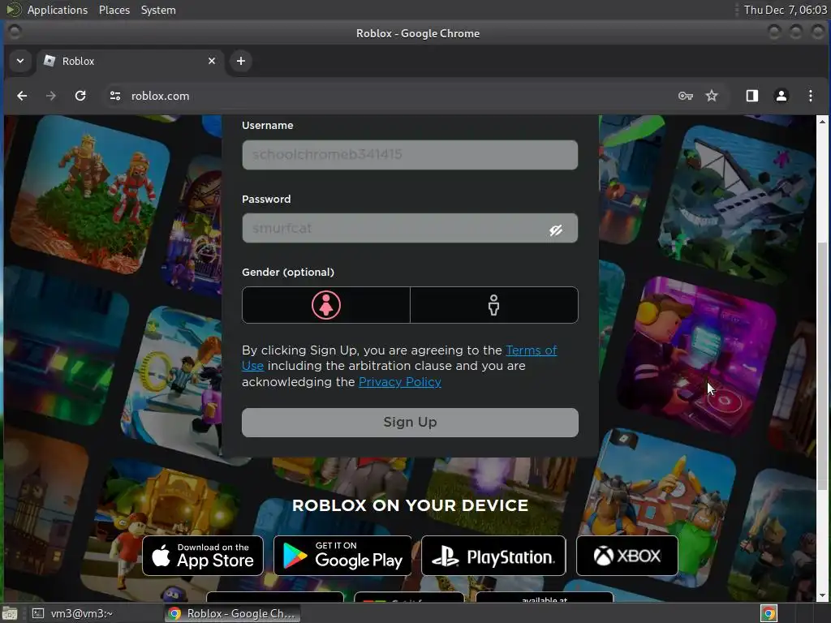Go back using the browser back arrow
The width and height of the screenshot is (831, 623).
[x=22, y=96]
